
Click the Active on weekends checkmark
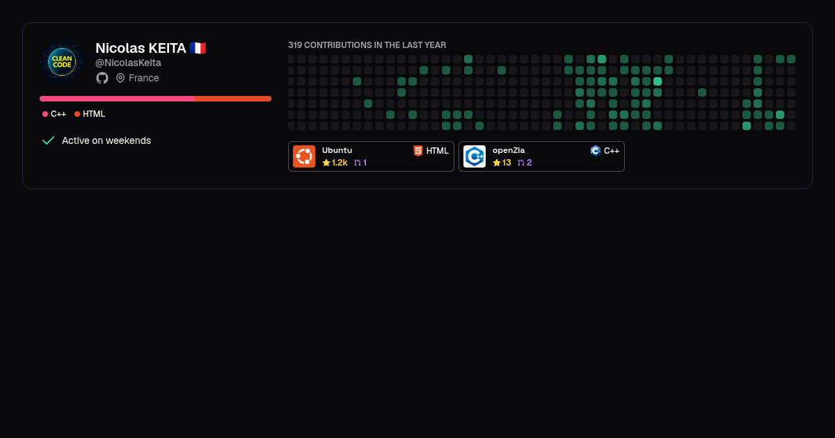[48, 140]
